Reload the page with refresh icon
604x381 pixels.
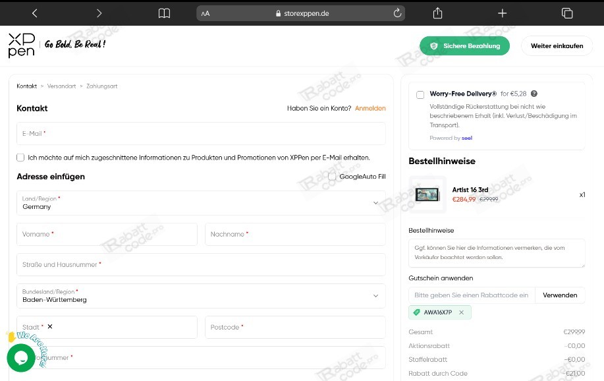pos(397,13)
